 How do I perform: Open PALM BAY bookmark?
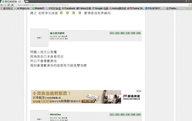click(x=154, y=9)
